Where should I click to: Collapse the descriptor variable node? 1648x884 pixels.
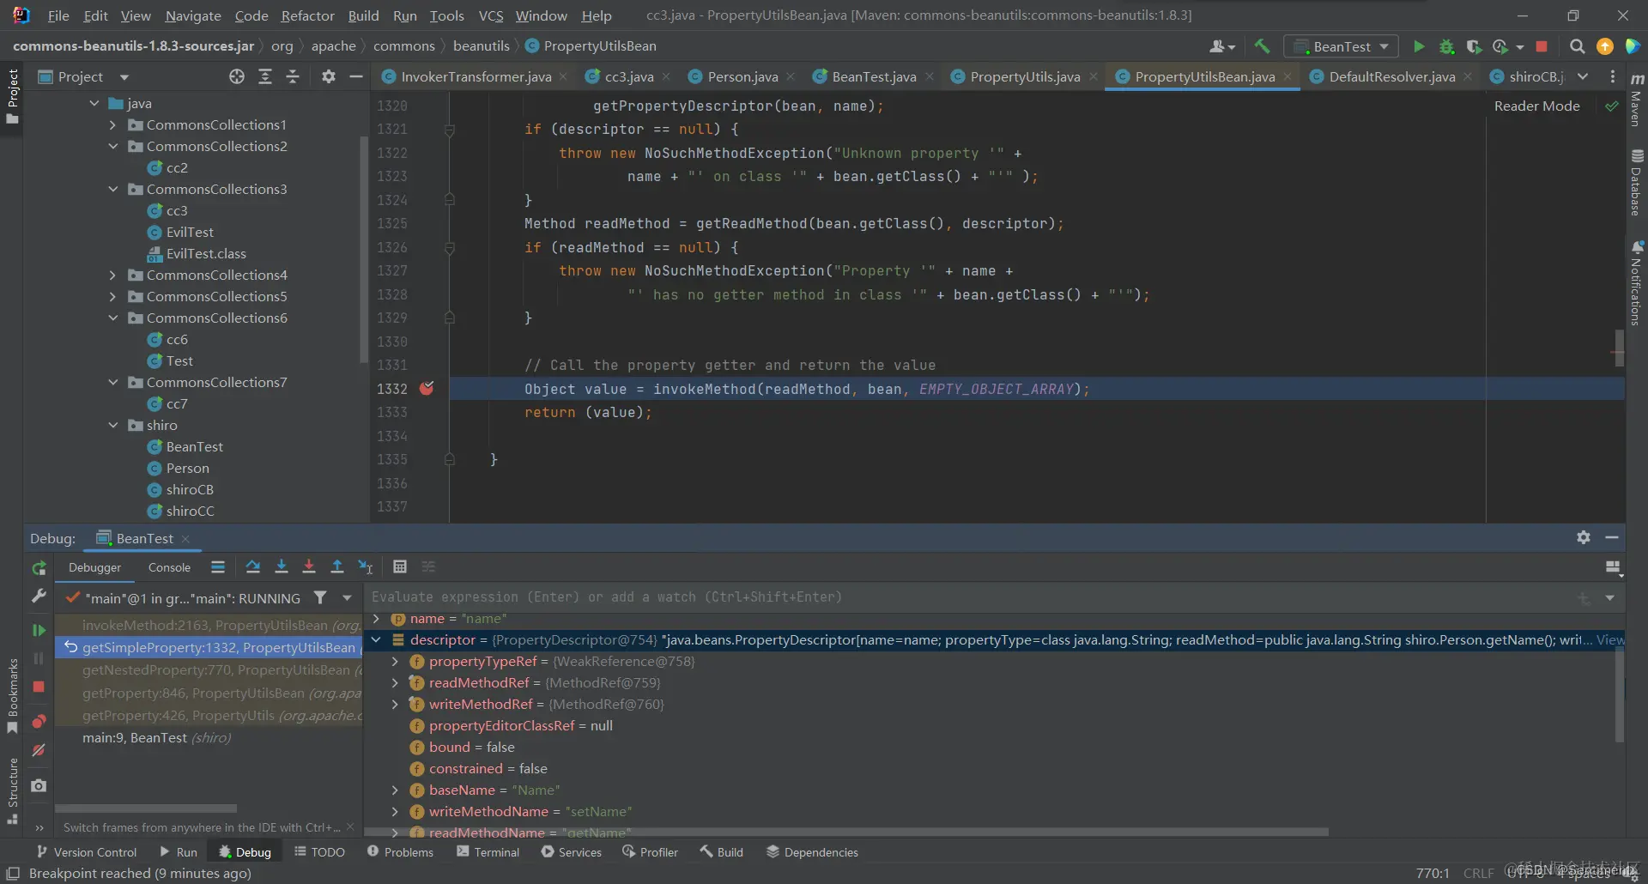coord(376,640)
